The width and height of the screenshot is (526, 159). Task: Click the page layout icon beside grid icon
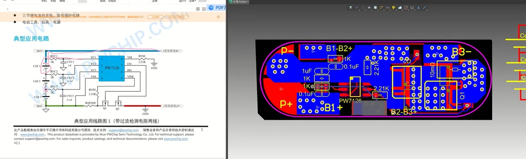tap(204, 9)
